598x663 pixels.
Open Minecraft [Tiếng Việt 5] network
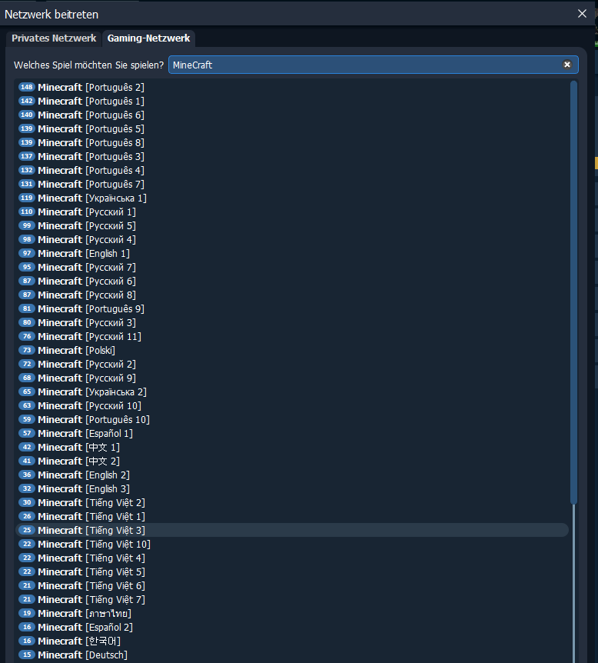292,571
